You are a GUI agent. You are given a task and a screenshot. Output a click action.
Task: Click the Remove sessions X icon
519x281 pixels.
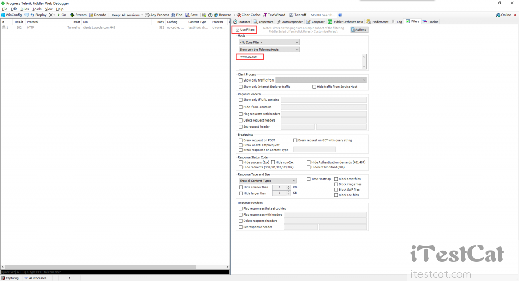[x=51, y=15]
